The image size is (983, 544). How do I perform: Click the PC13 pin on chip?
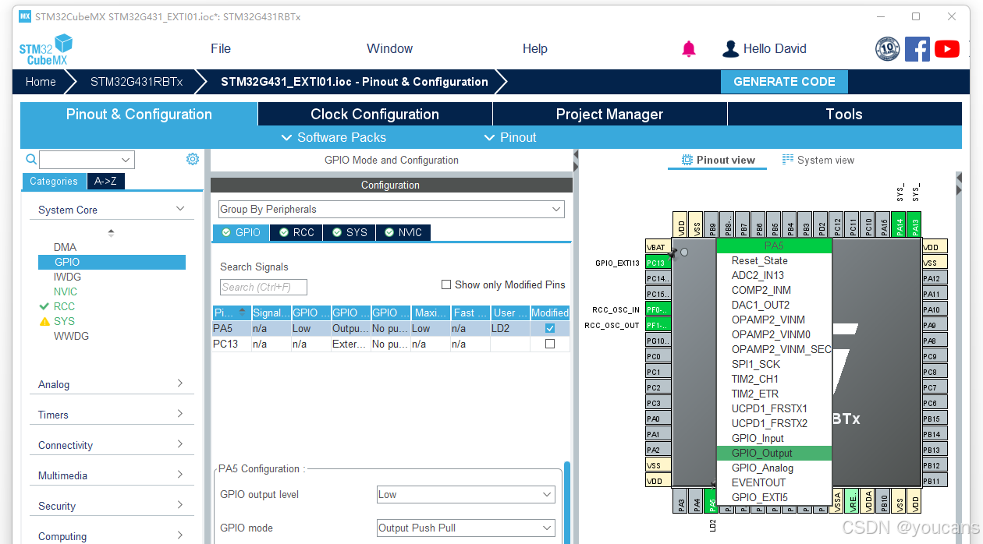(657, 263)
